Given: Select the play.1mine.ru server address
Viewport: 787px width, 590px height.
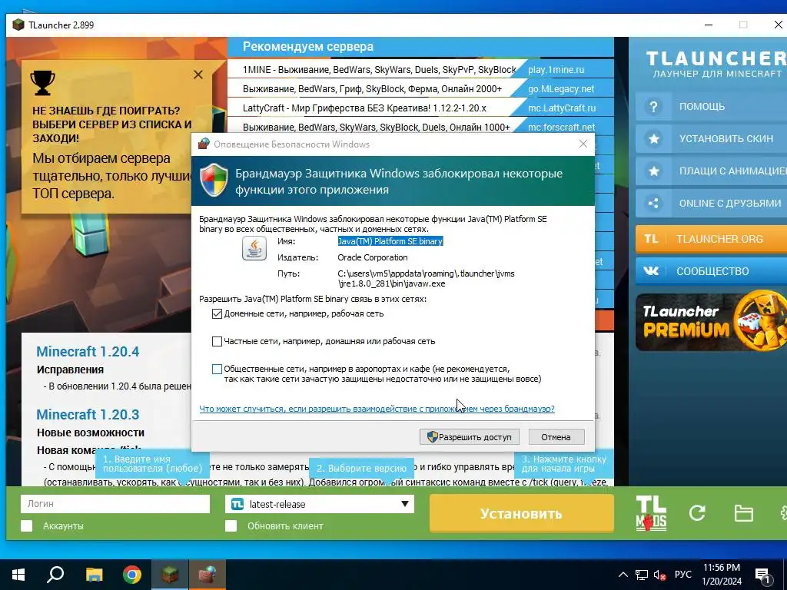Looking at the screenshot, I should [556, 70].
